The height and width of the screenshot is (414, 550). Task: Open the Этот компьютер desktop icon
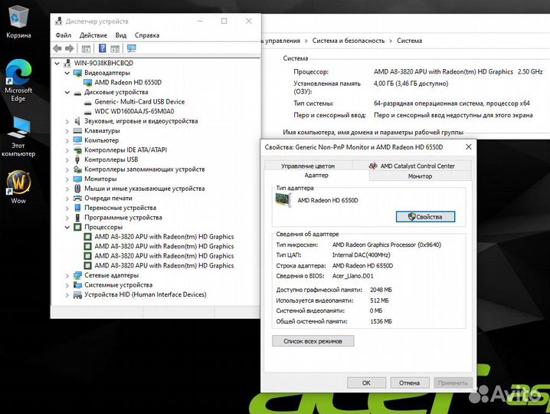(x=18, y=137)
